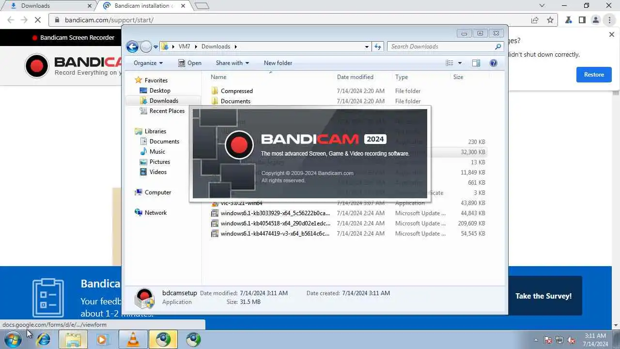Click the Take the Survey! button
The height and width of the screenshot is (349, 620).
pos(543,296)
